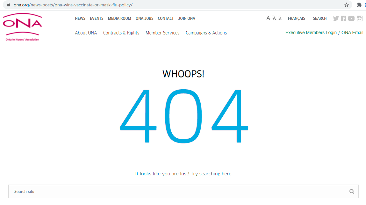Open the Campaigns & Actions menu

[206, 33]
